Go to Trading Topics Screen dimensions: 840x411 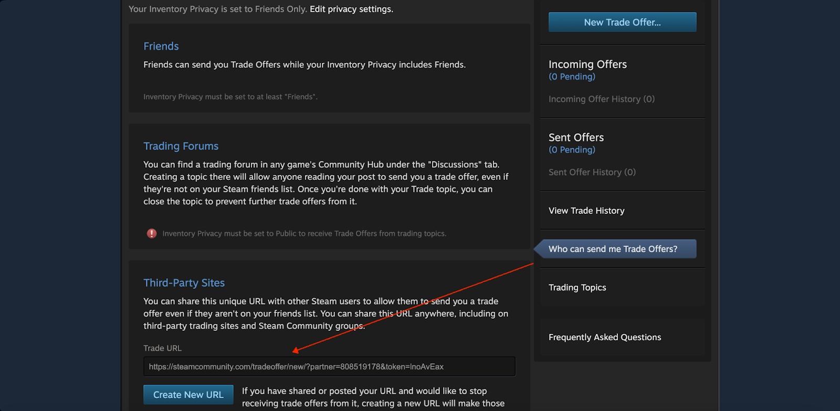(x=577, y=287)
